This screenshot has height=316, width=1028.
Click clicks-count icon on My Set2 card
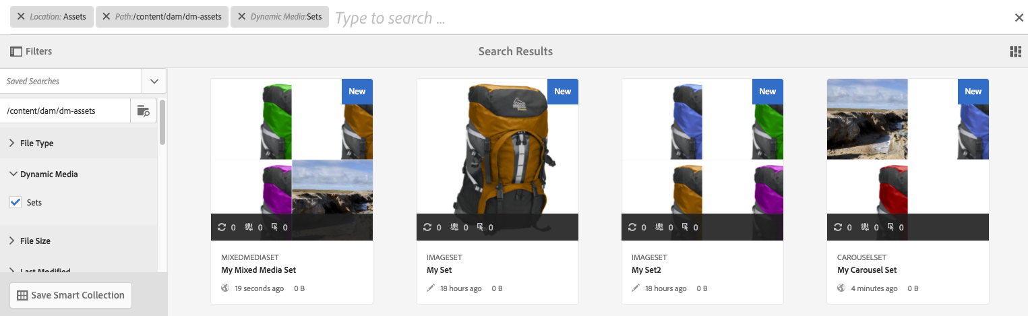click(x=686, y=227)
